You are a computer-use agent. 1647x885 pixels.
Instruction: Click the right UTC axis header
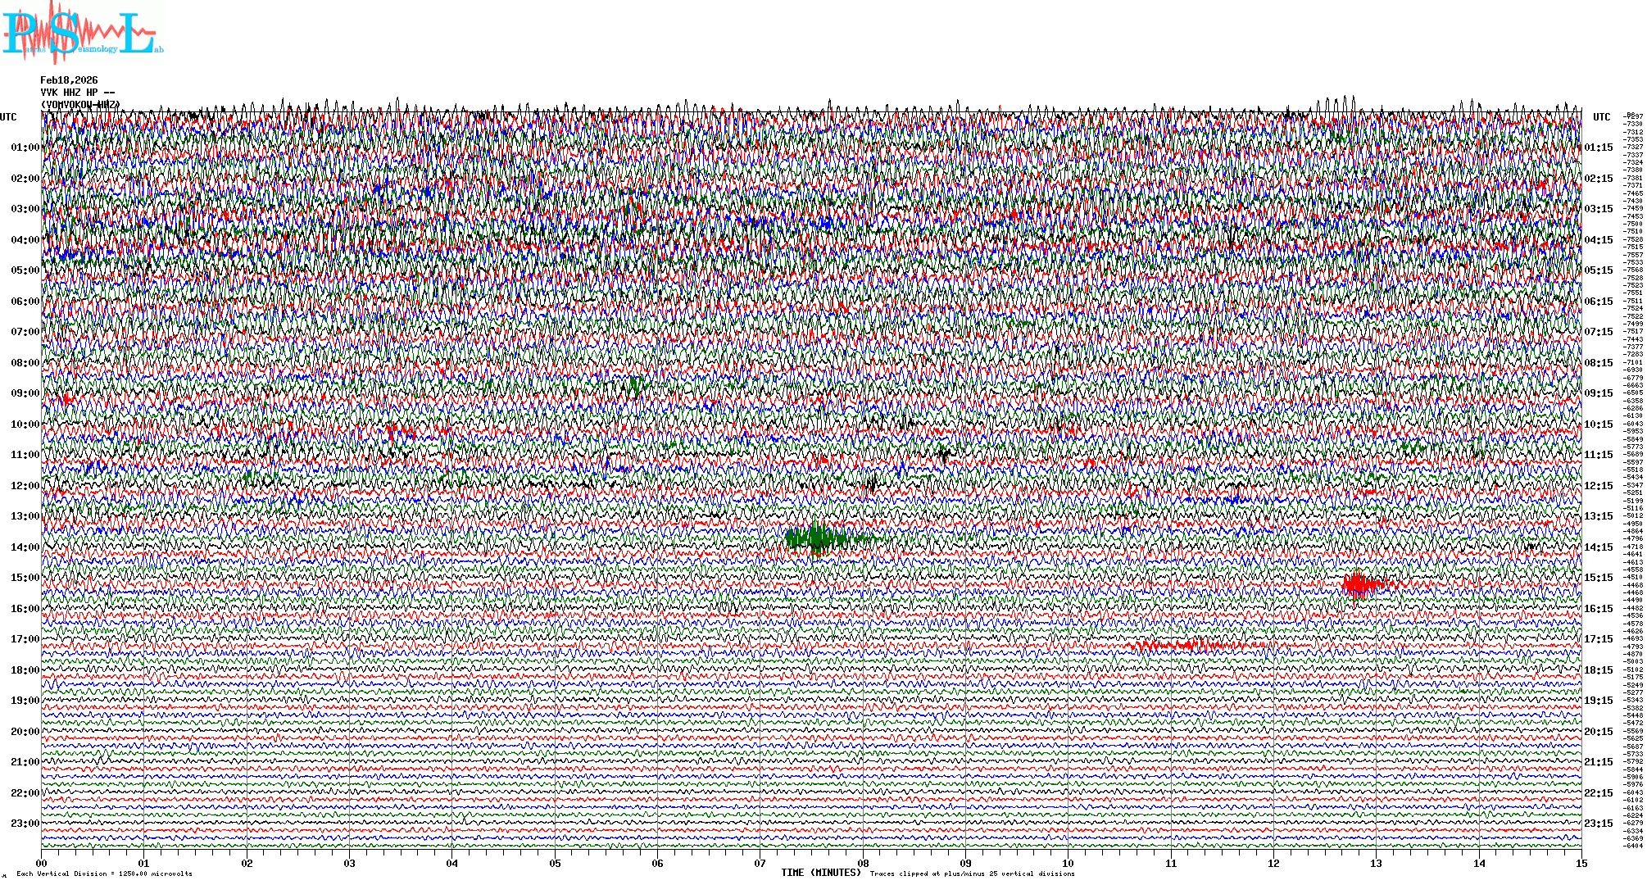(1601, 117)
